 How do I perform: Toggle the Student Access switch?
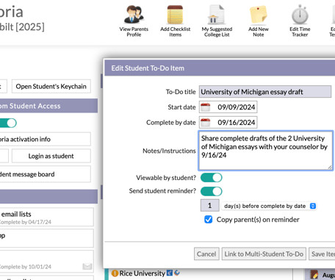pyautogui.click(x=8, y=123)
